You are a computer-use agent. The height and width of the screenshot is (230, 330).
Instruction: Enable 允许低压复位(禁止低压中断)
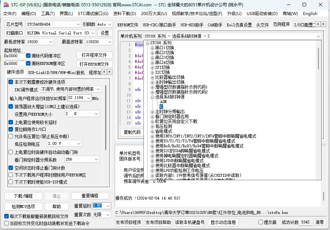(11, 136)
